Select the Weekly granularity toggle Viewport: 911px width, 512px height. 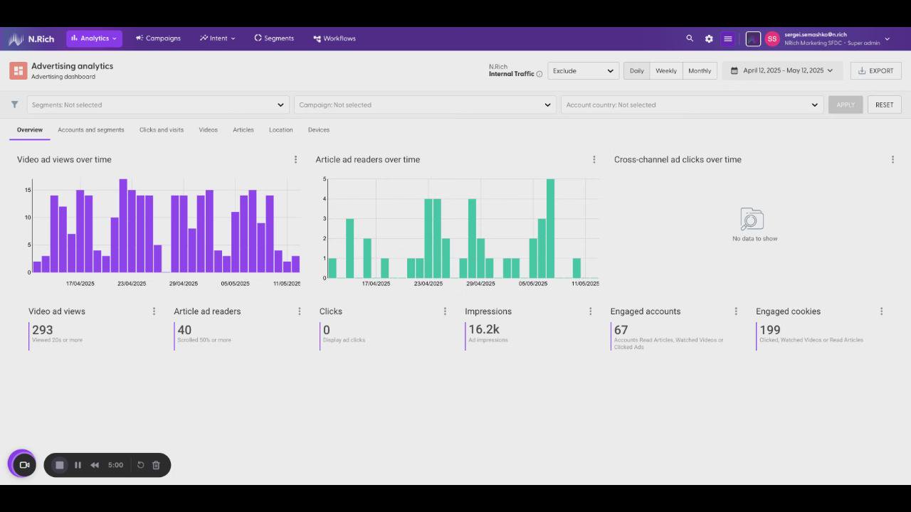(666, 70)
